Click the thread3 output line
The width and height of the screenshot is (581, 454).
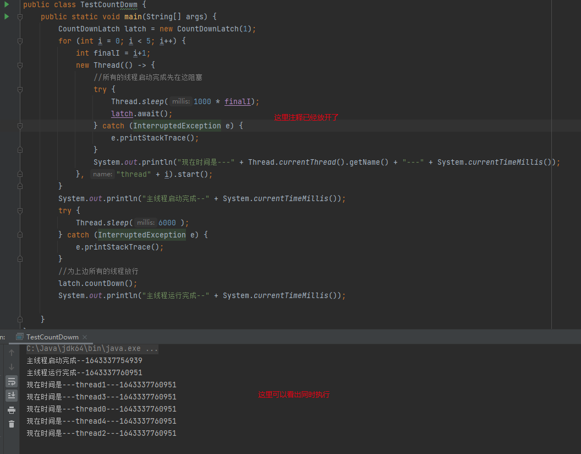pos(102,397)
